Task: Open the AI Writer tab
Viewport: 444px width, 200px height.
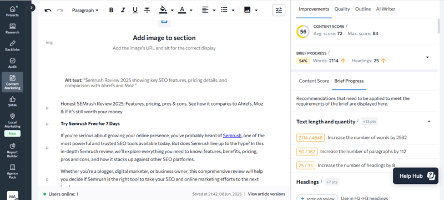Action: click(x=385, y=9)
